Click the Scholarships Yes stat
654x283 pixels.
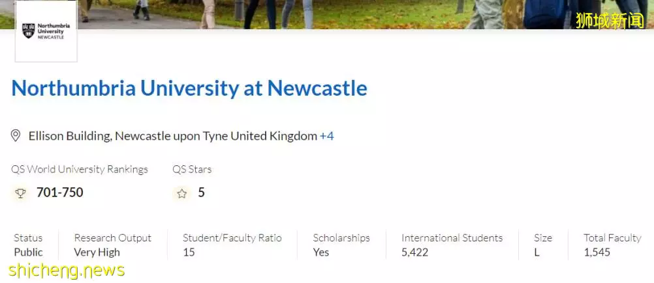[x=341, y=245]
